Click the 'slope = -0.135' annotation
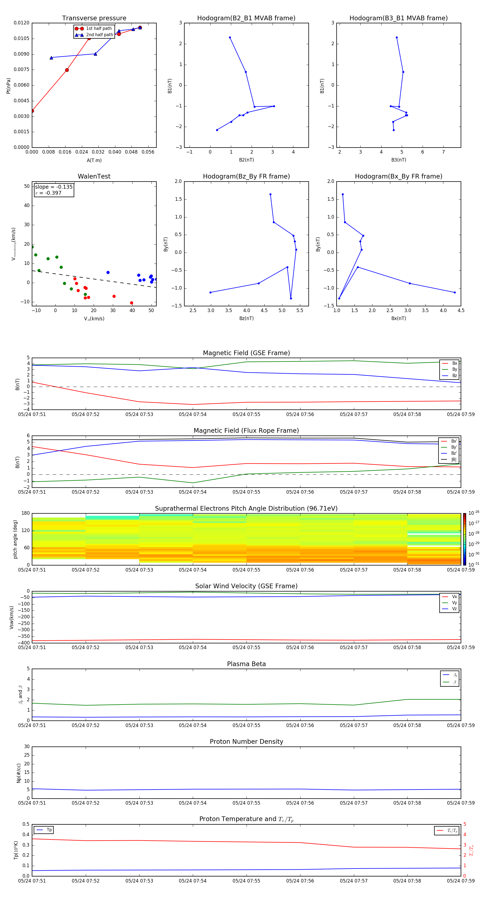This screenshot has height=905, width=493. pos(54,187)
